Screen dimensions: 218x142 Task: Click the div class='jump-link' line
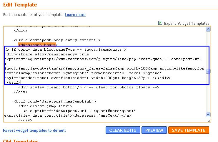tap(45, 106)
